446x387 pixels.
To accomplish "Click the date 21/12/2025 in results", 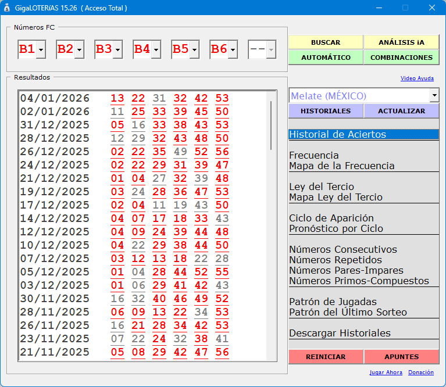I will pyautogui.click(x=55, y=178).
